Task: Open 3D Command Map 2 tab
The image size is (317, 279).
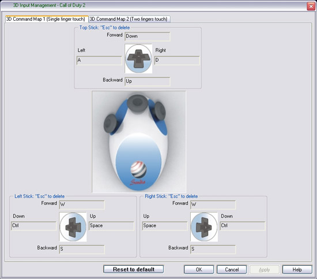Action: pos(129,19)
